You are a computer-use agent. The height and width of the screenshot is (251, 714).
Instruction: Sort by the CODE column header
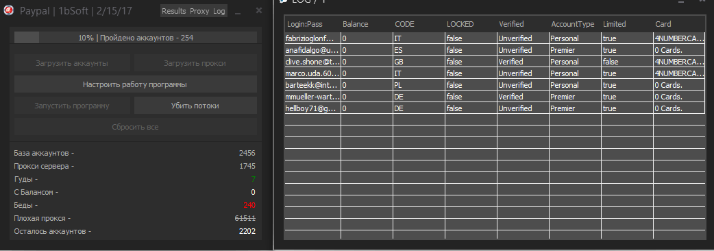pos(419,24)
